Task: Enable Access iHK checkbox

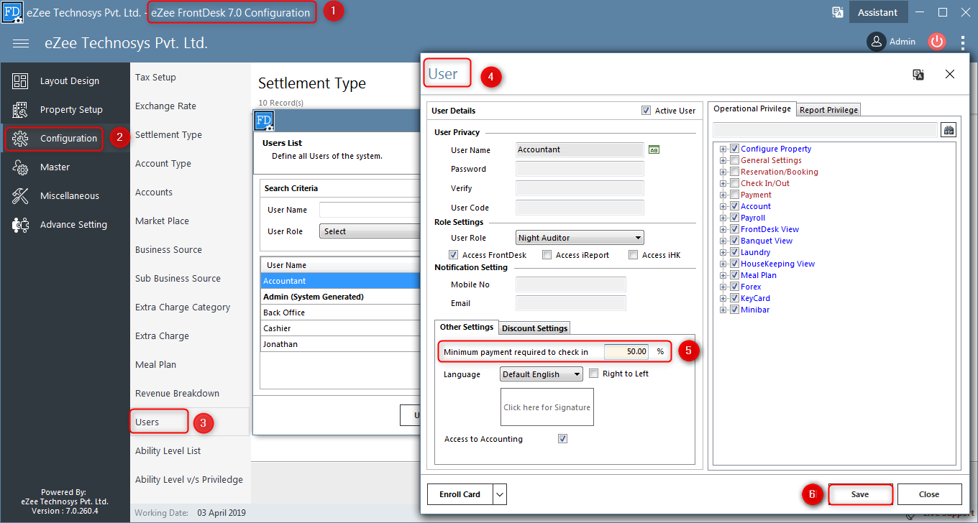Action: (633, 255)
